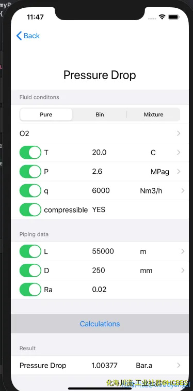Toggle the T temperature switch
This screenshot has height=391, width=193.
[x=30, y=153]
